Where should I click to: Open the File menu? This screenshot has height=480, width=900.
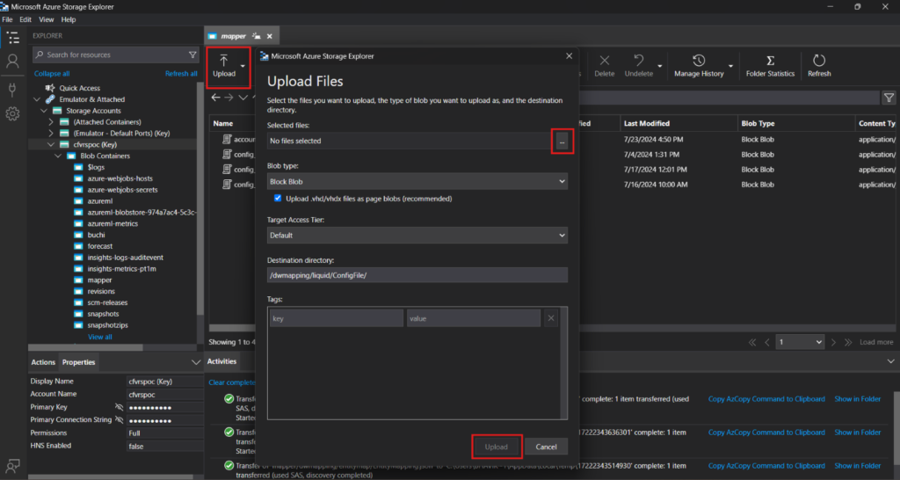click(7, 19)
